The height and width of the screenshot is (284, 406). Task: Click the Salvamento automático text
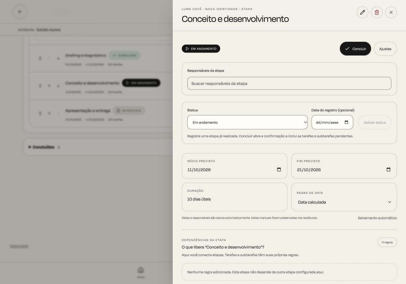click(377, 218)
